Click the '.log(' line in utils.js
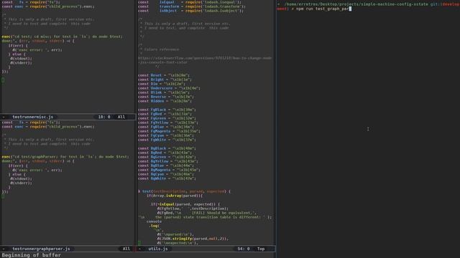460x258 pixels. click(154, 226)
